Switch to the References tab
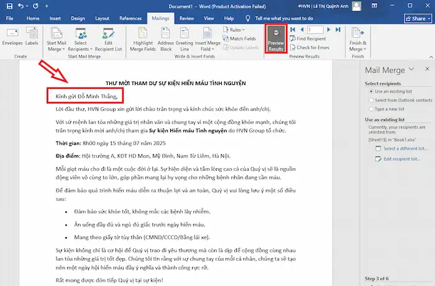This screenshot has width=435, height=286. (x=130, y=19)
